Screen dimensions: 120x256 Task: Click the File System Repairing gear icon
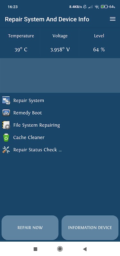pos(6,125)
